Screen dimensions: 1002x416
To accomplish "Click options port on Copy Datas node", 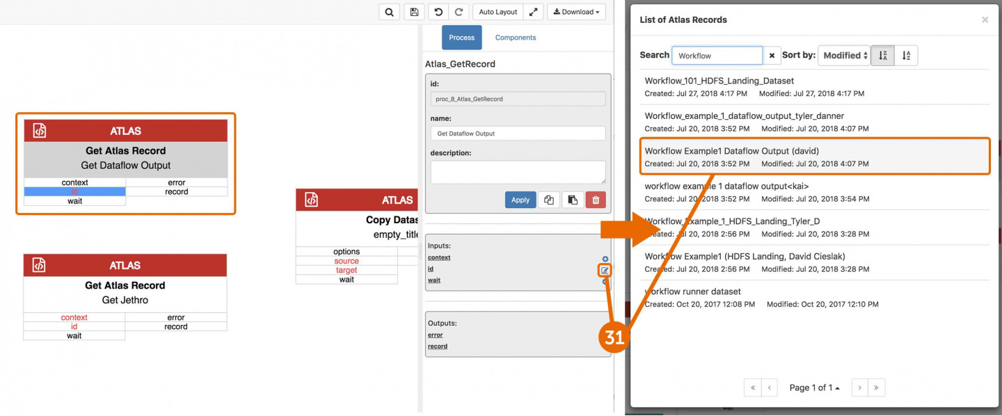I will tap(347, 252).
